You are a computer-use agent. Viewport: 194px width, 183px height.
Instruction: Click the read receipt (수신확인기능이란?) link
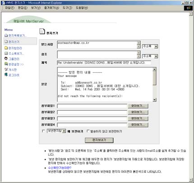click(x=60, y=168)
